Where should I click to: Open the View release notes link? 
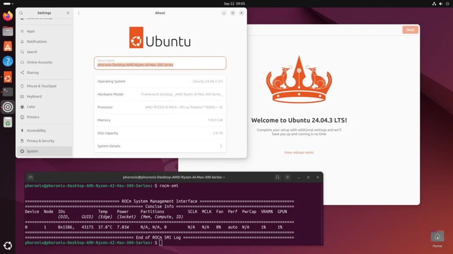pos(299,153)
